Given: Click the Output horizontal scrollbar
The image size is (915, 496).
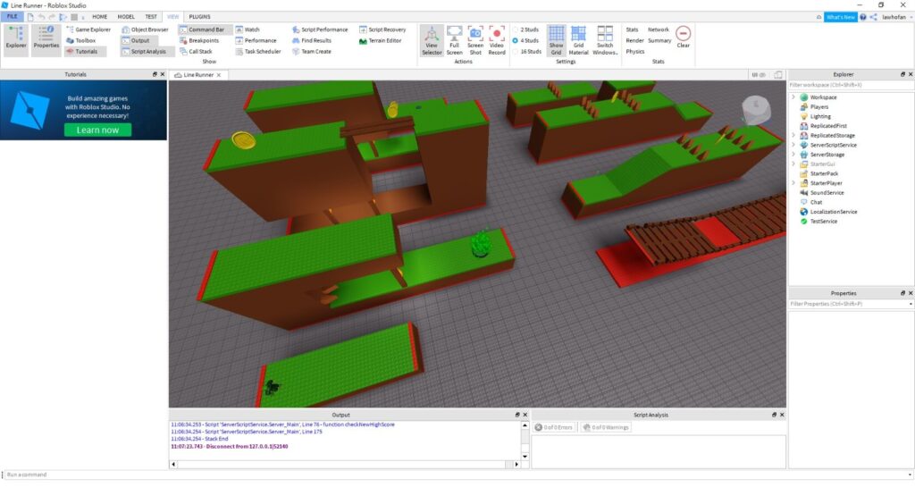Looking at the screenshot, I should click(344, 465).
